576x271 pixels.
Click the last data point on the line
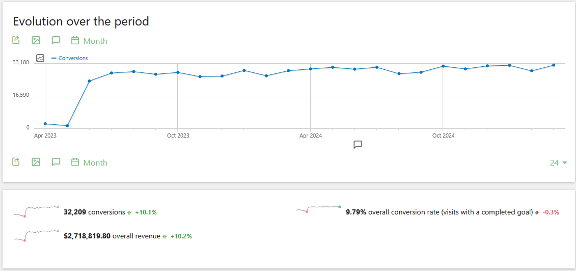click(554, 65)
